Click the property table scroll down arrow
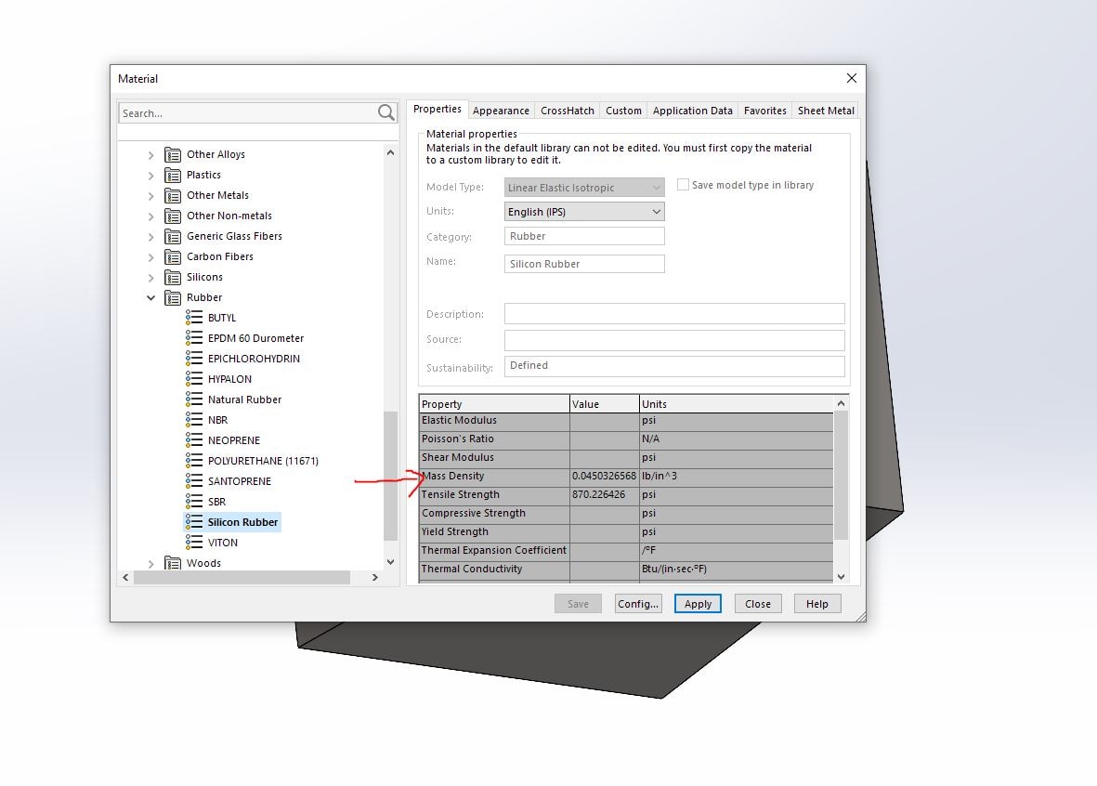The image size is (1097, 786). (x=841, y=577)
